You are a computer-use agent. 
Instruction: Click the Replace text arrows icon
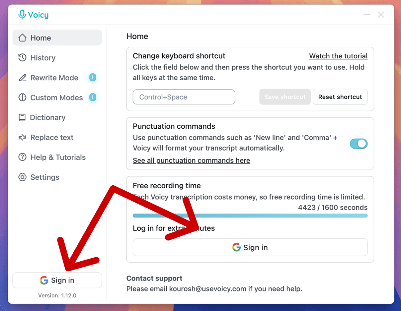(22, 137)
